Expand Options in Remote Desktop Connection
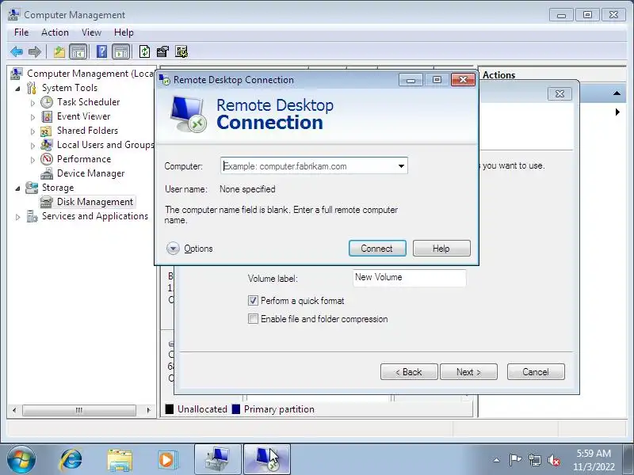The image size is (634, 475). [189, 249]
